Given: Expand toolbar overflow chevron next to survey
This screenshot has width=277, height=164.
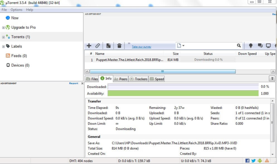Looking at the screenshot, I should pos(129,43).
